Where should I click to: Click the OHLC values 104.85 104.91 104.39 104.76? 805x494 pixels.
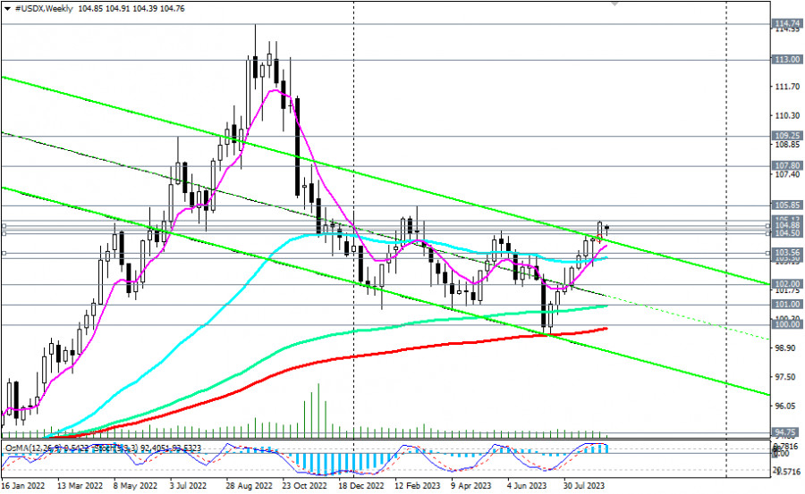131,9
